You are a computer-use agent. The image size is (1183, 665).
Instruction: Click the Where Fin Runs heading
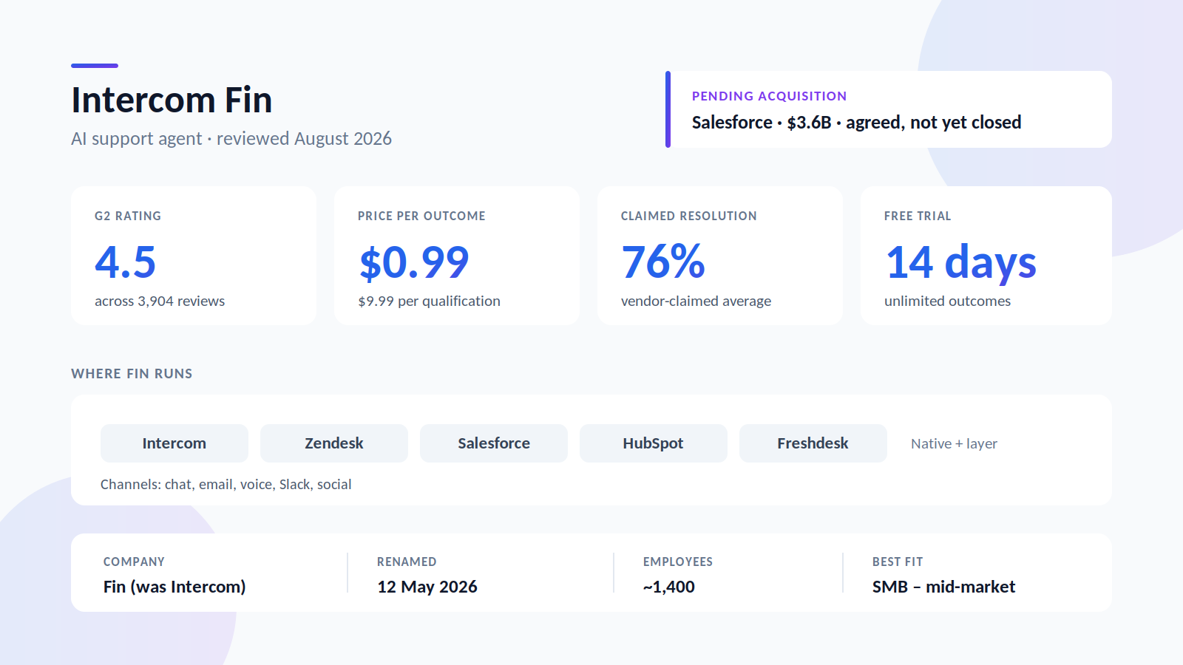[132, 374]
